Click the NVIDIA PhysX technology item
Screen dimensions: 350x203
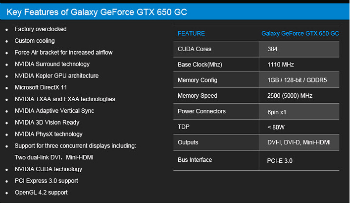[x=49, y=134]
